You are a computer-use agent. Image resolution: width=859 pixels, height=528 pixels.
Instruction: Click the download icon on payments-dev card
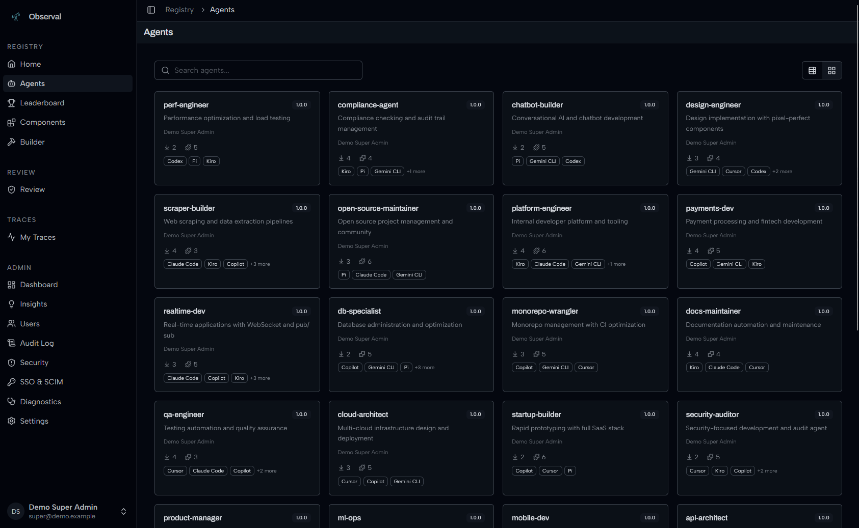pos(689,251)
